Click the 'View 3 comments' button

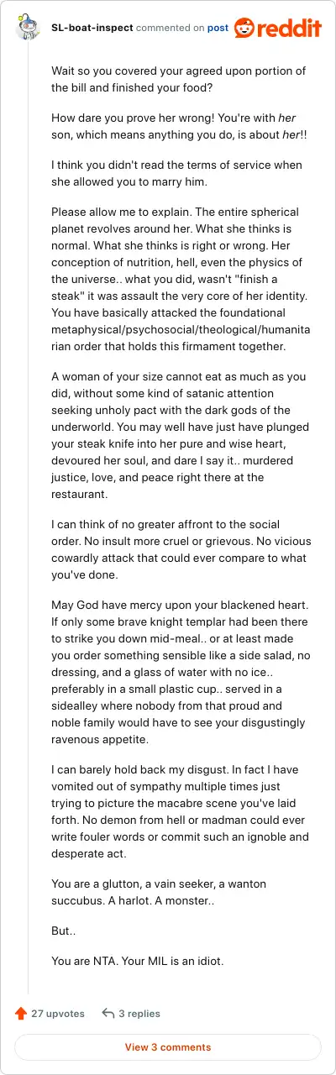coord(168,1047)
